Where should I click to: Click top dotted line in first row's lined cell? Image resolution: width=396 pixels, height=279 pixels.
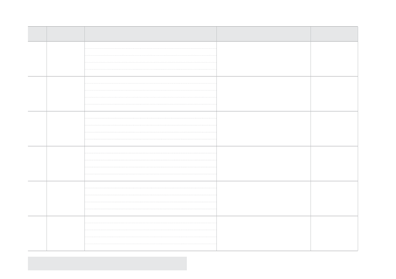click(150, 48)
